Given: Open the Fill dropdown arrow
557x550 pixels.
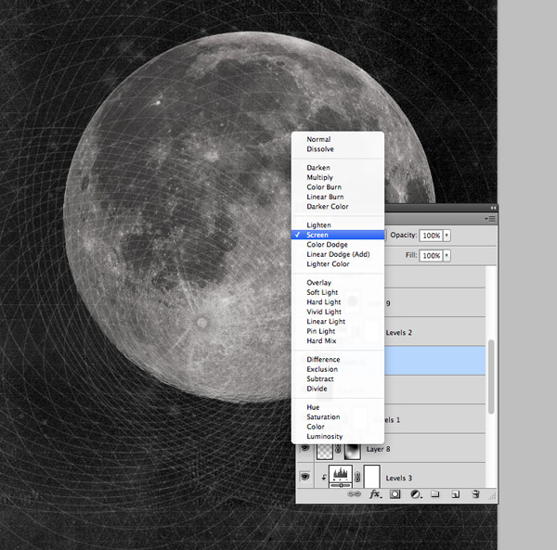Looking at the screenshot, I should [447, 255].
